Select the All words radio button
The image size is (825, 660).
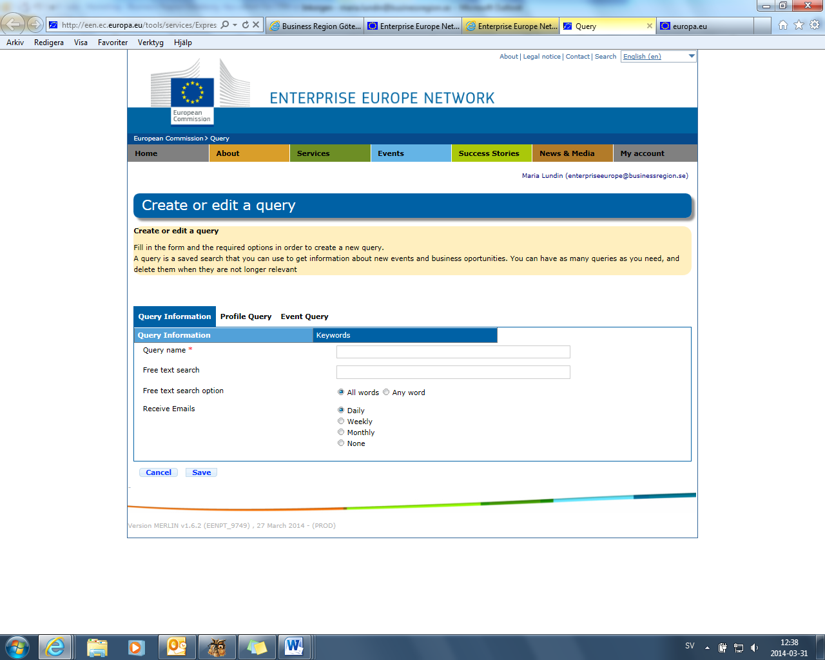[341, 392]
